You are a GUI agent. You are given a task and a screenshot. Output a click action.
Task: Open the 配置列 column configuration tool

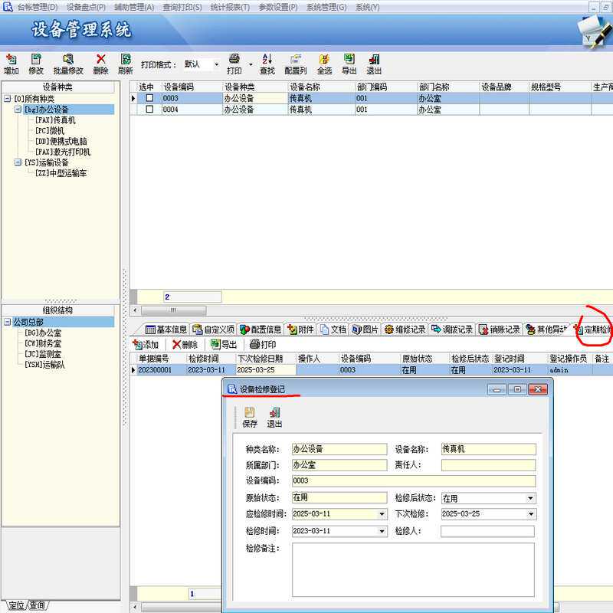296,64
